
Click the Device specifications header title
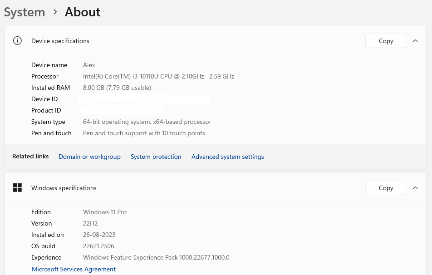tap(60, 41)
